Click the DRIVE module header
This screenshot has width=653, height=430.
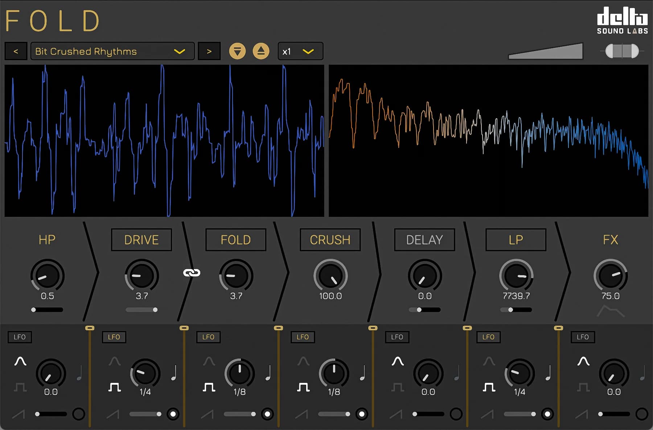coord(141,240)
